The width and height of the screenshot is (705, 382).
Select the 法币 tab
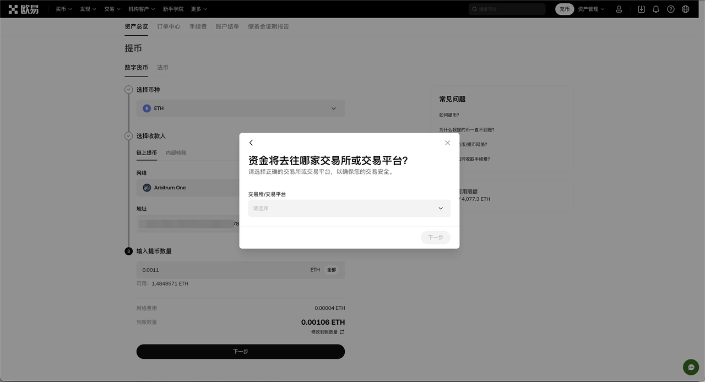(x=162, y=67)
